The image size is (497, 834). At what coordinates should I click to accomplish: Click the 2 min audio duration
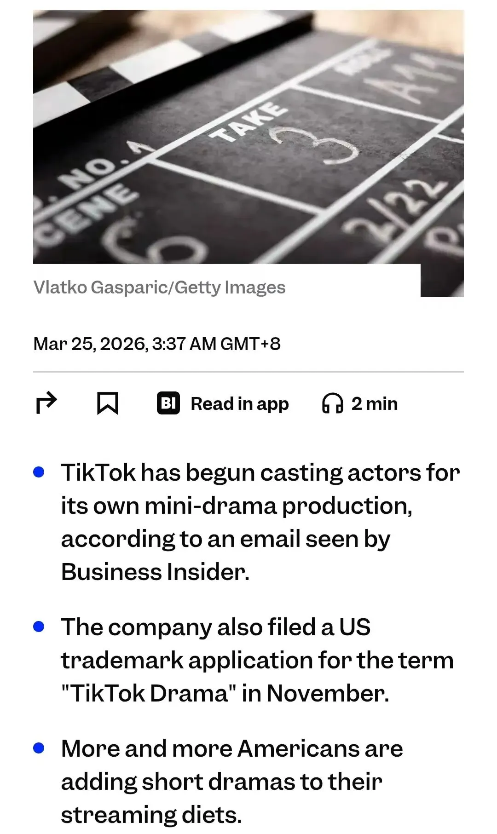coord(374,404)
